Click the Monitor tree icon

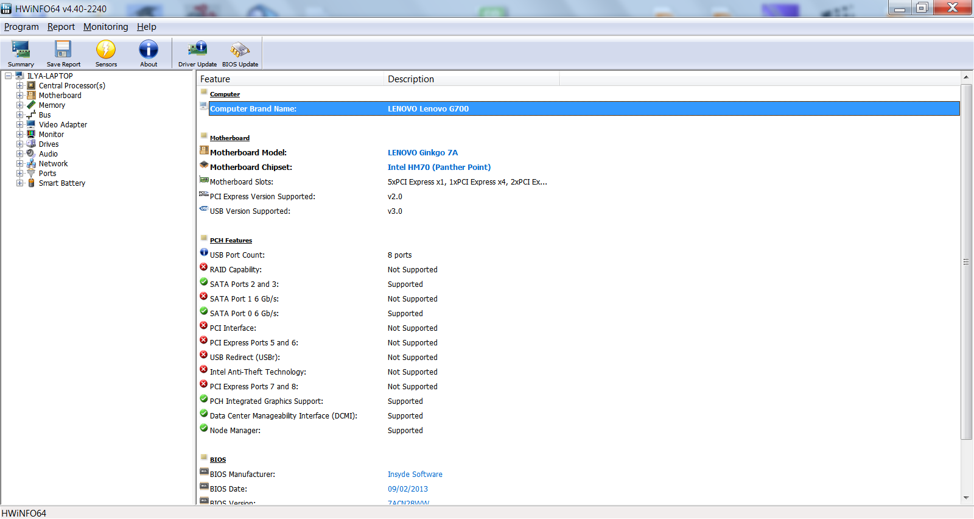click(31, 135)
